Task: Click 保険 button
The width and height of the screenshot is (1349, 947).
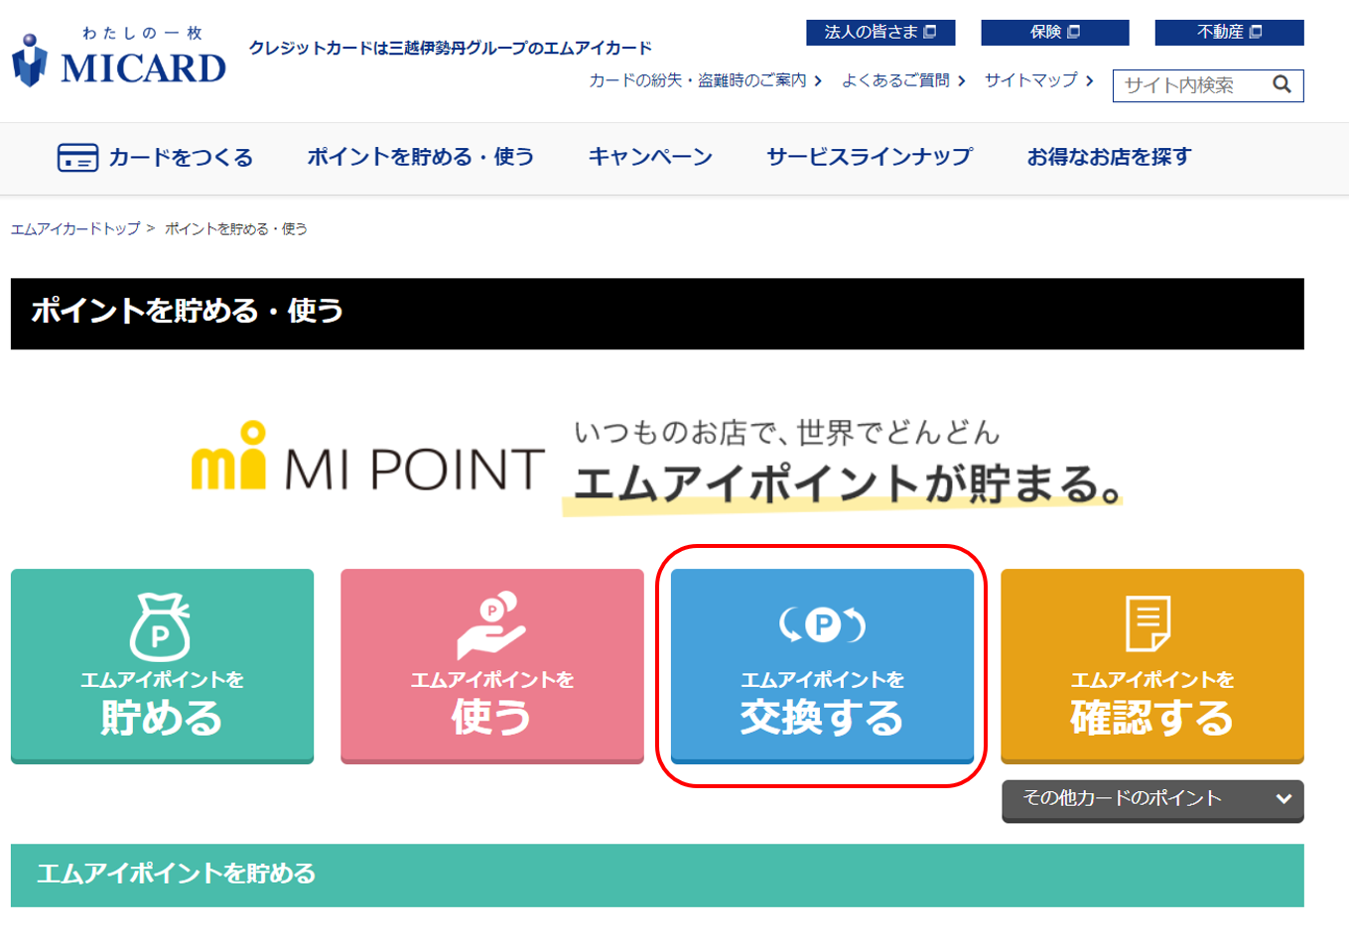Action: click(1055, 33)
